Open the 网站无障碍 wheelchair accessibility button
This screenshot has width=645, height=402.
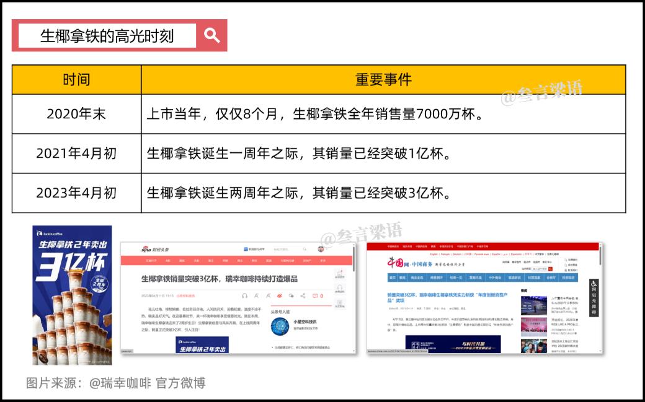click(594, 297)
